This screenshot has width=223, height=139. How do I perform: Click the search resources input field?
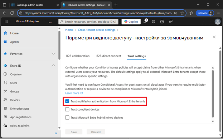(88, 21)
